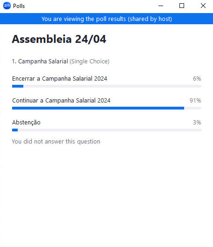Click the 3% result bar for Abstenção

pyautogui.click(x=15, y=130)
